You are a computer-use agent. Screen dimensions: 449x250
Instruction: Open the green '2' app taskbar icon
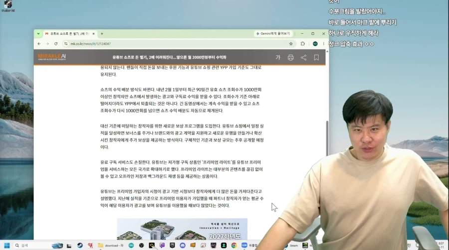224,246
